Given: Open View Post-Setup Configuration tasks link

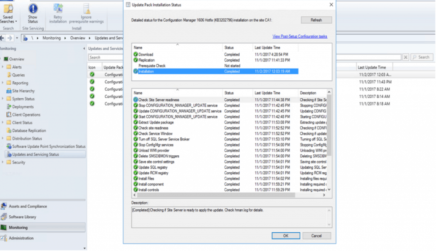Looking at the screenshot, I should 300,37.
